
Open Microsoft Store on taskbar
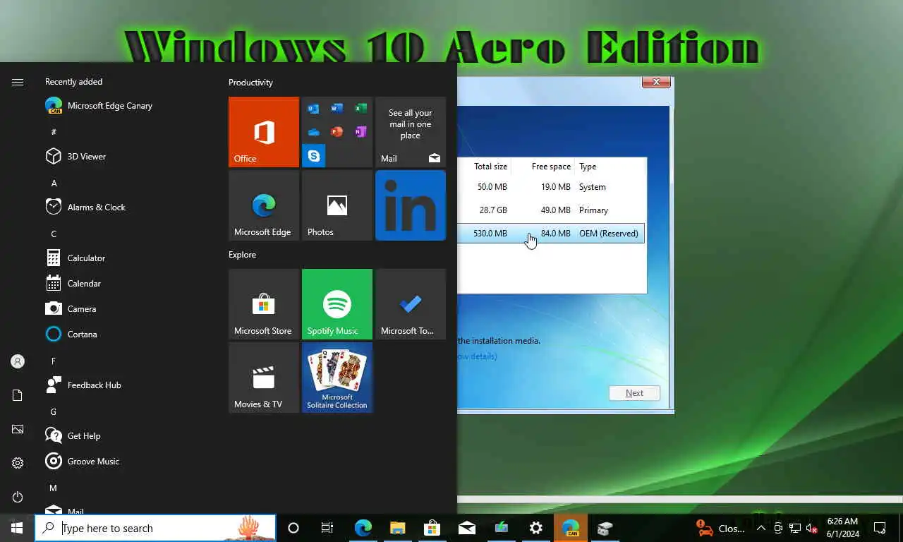click(x=432, y=528)
